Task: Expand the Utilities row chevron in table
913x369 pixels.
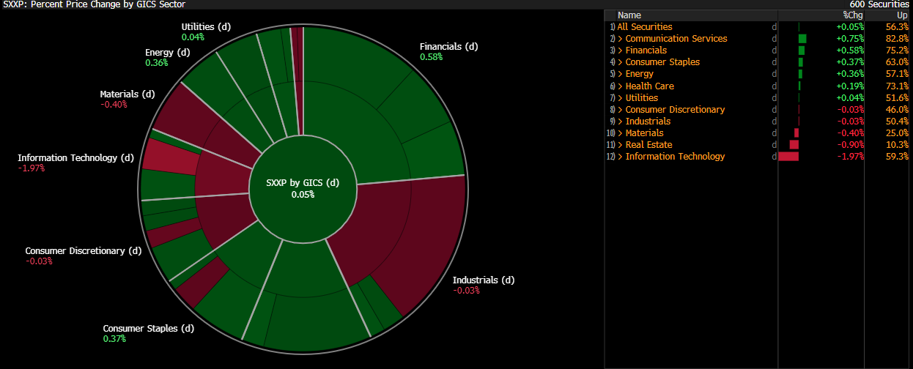Action: tap(621, 98)
